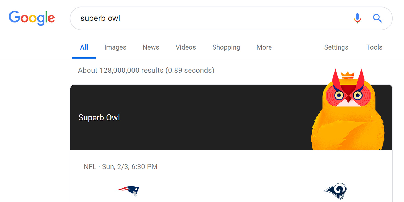Click the Google logo
Screen dimensions: 404x202
coord(32,18)
